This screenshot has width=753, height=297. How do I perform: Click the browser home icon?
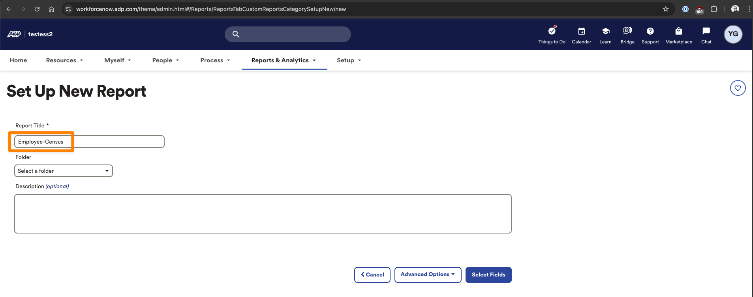(x=51, y=9)
